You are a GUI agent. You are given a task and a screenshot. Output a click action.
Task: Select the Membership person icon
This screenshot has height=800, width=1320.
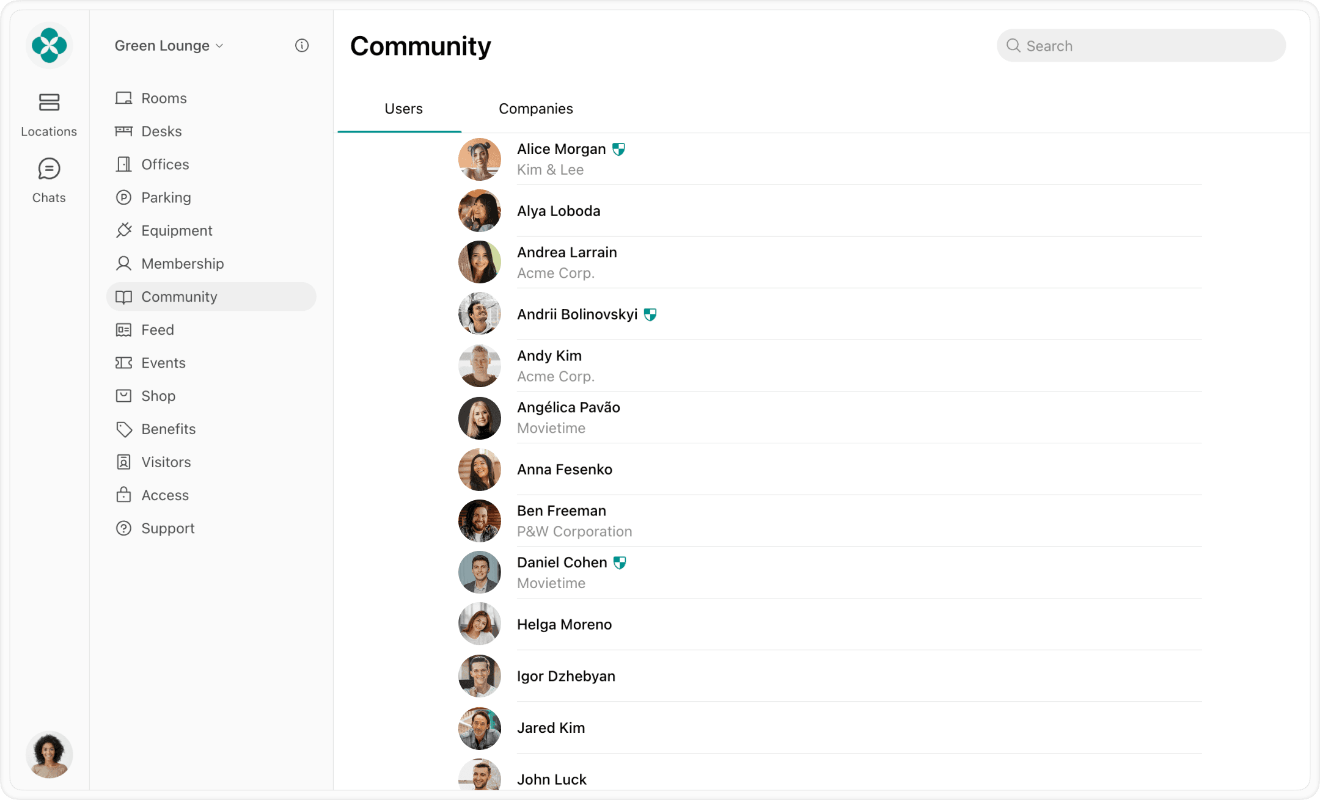tap(124, 263)
